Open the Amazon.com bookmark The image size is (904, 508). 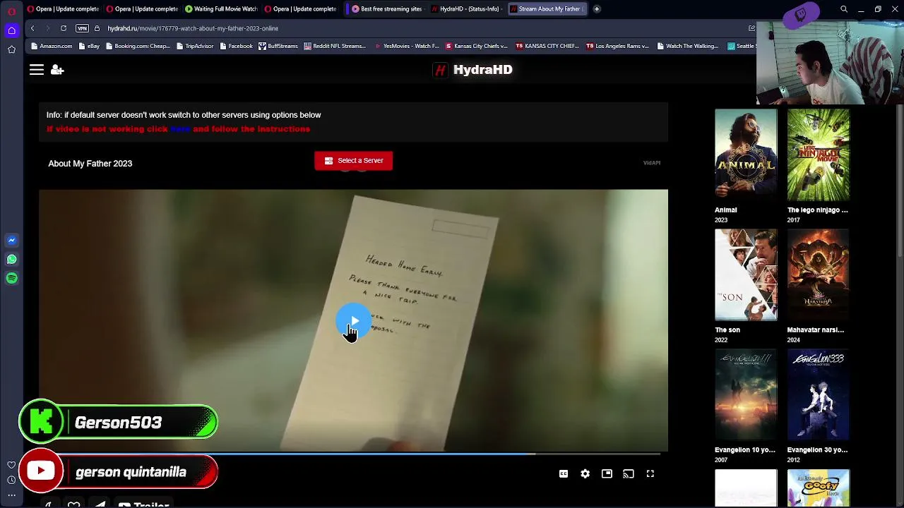[52, 47]
